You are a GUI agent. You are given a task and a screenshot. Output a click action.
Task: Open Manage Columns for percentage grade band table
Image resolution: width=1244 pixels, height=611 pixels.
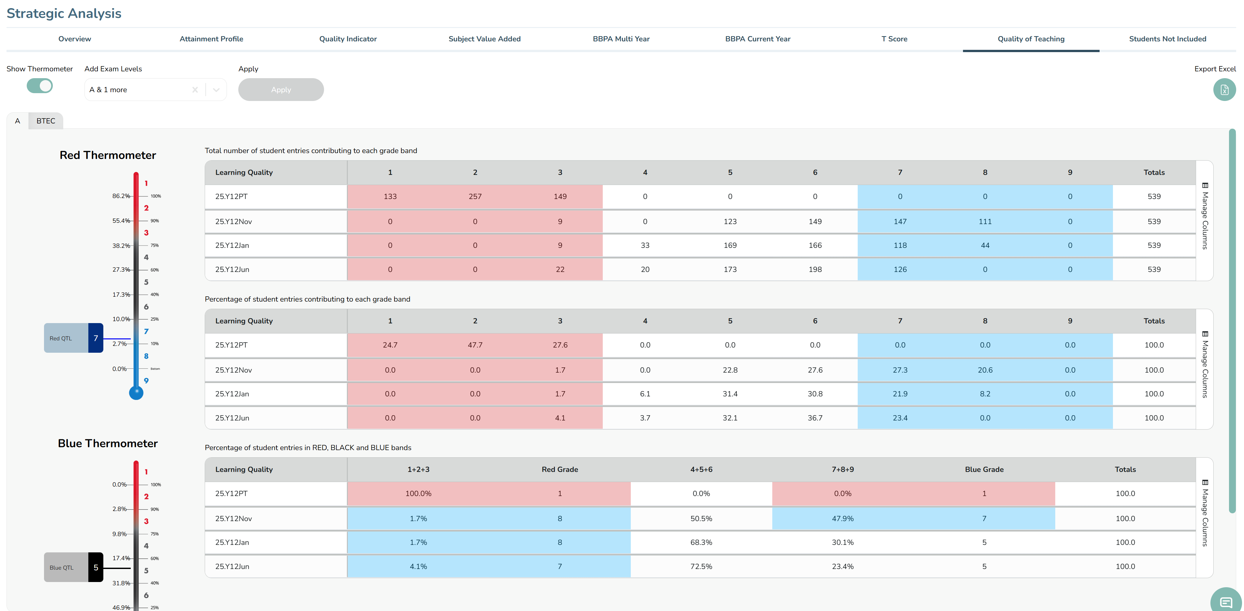tap(1205, 364)
